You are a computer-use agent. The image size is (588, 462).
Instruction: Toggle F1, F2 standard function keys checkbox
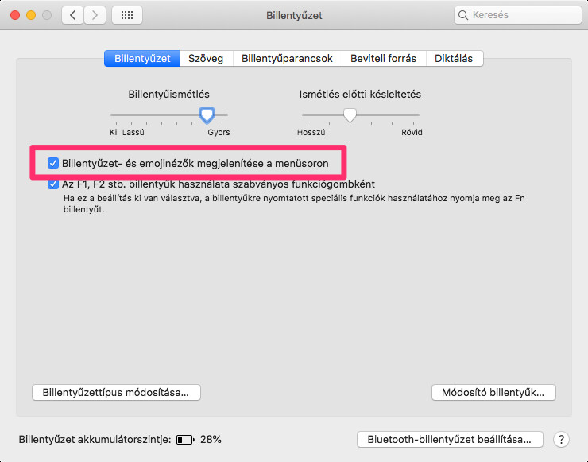(53, 184)
